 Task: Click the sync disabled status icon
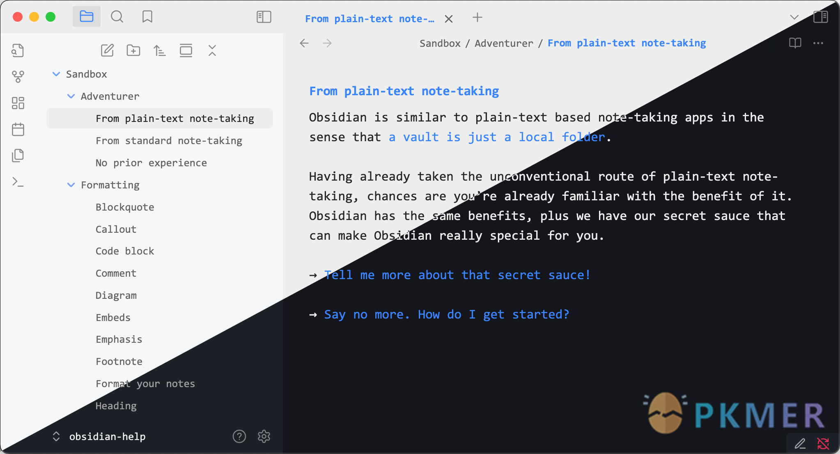[823, 444]
